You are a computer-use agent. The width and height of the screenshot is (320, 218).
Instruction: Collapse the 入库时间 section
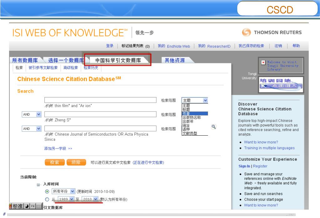tap(38, 184)
